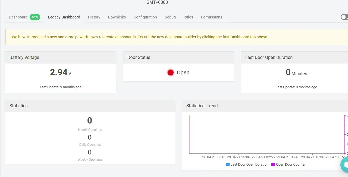Open the Rules tab
348x177 pixels.
[x=188, y=17]
